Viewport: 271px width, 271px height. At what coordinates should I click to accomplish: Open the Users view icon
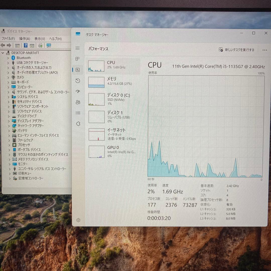coord(78,102)
